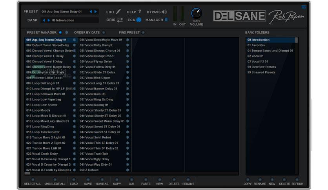Star the 014 Loop Moods preset
Viewport: 328px width, 190px height.
[74, 110]
